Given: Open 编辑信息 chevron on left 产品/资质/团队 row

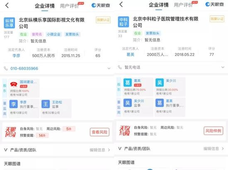Looking at the screenshot, I should click(109, 150).
